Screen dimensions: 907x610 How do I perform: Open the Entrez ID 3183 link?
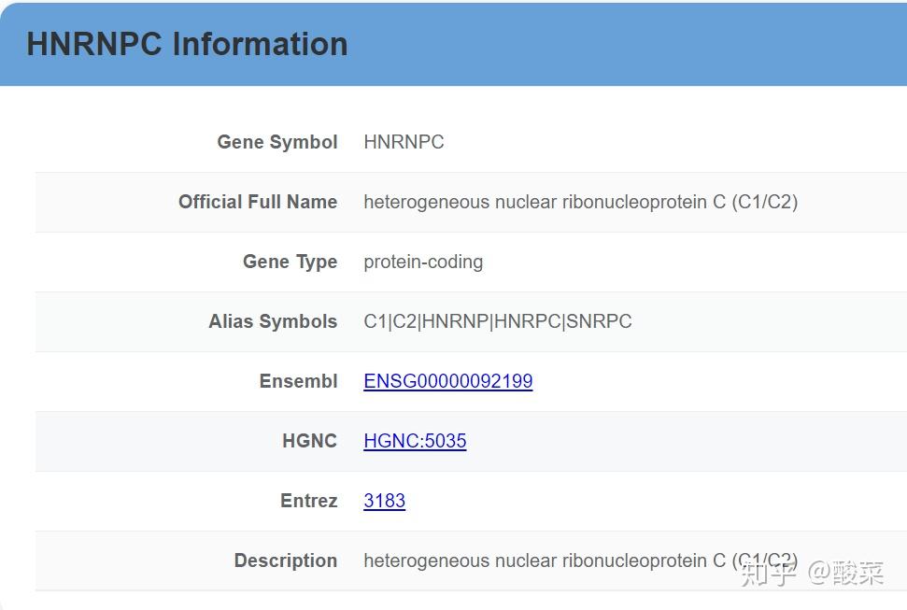[384, 501]
